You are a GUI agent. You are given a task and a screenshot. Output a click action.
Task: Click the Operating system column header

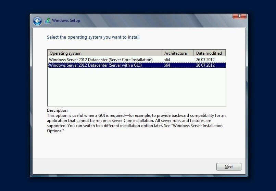pos(104,53)
